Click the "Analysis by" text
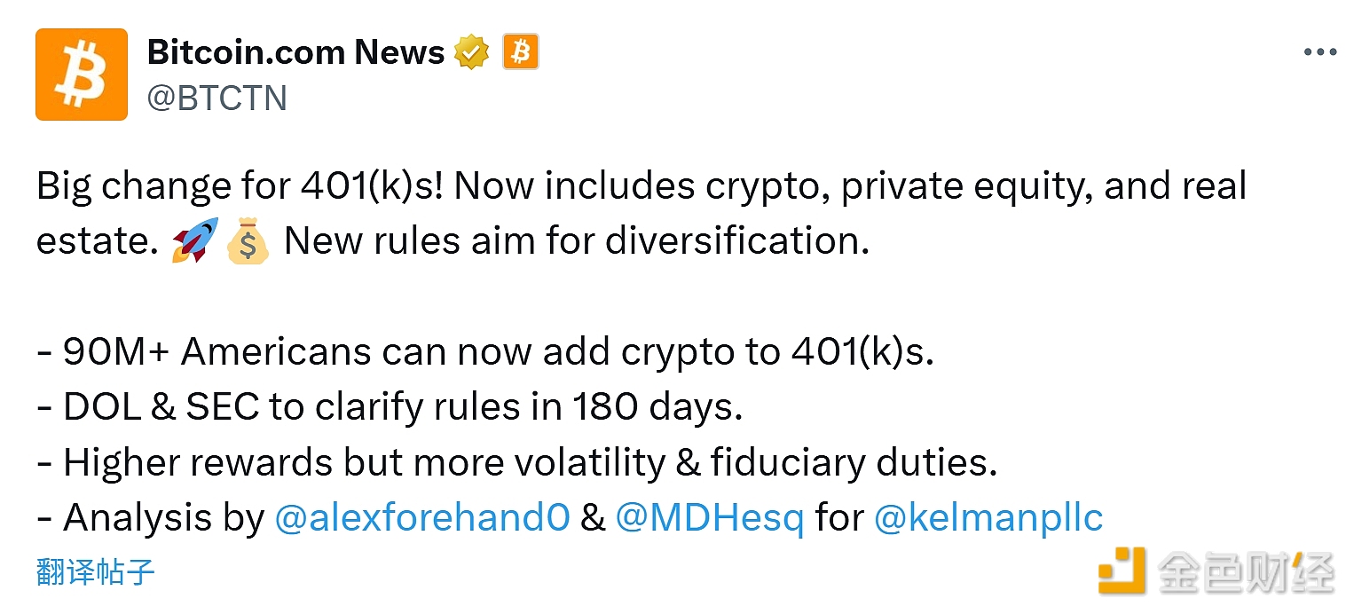This screenshot has height=606, width=1346. pyautogui.click(x=163, y=518)
